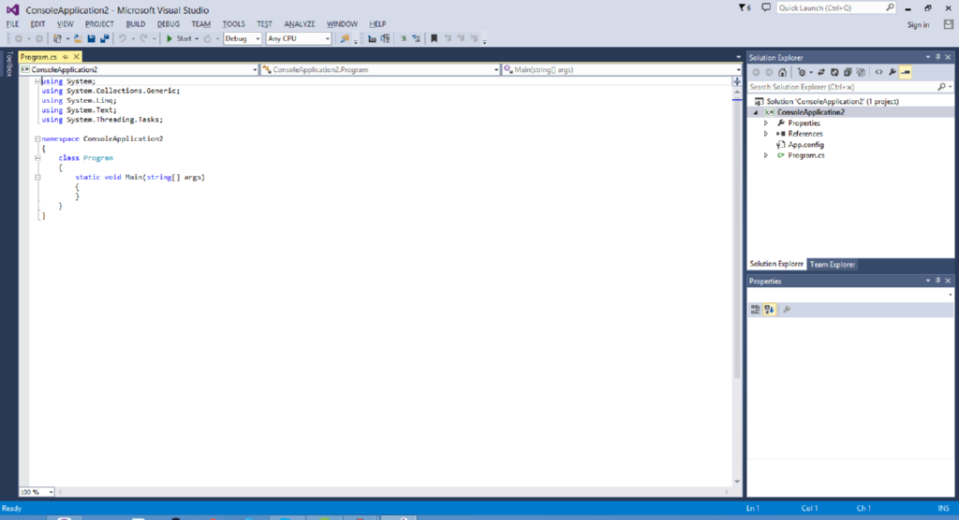Switch Properties panel to Categorized view
The width and height of the screenshot is (959, 520).
tap(756, 310)
